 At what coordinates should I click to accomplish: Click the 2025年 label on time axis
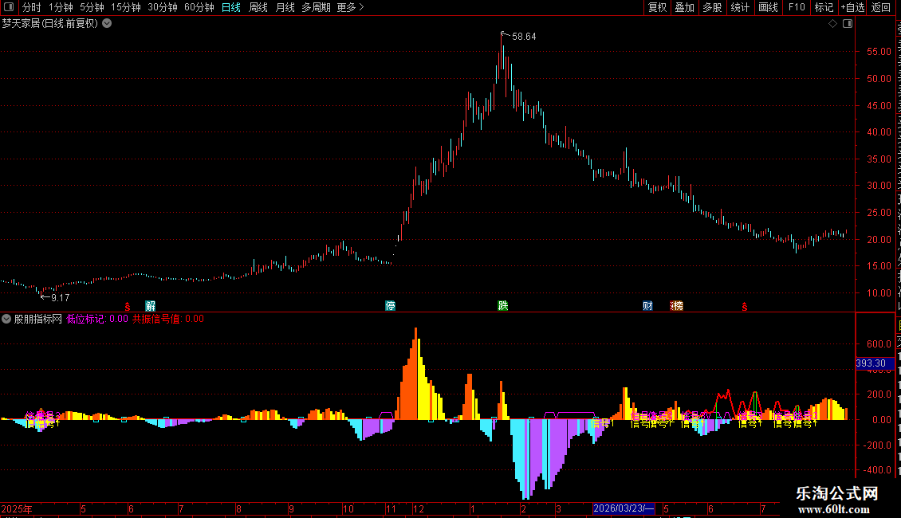pyautogui.click(x=17, y=508)
